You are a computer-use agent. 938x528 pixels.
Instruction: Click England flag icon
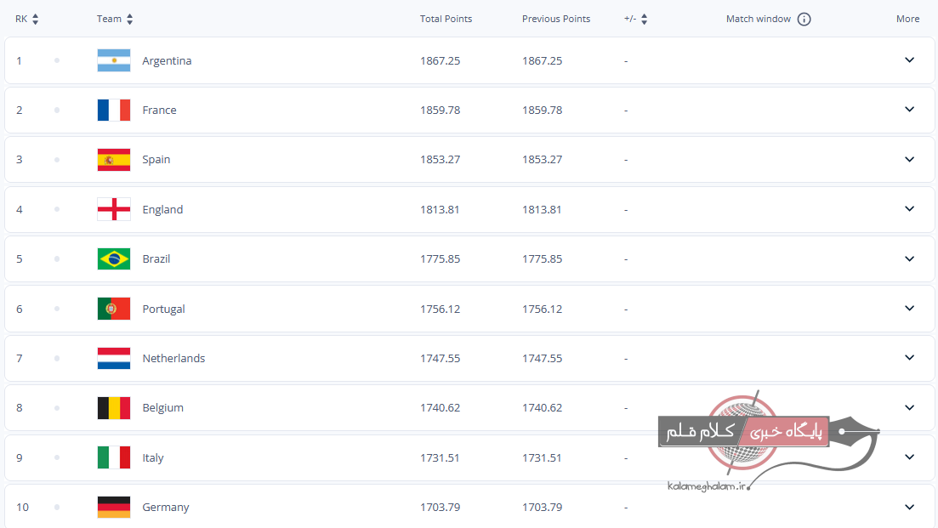pos(114,209)
